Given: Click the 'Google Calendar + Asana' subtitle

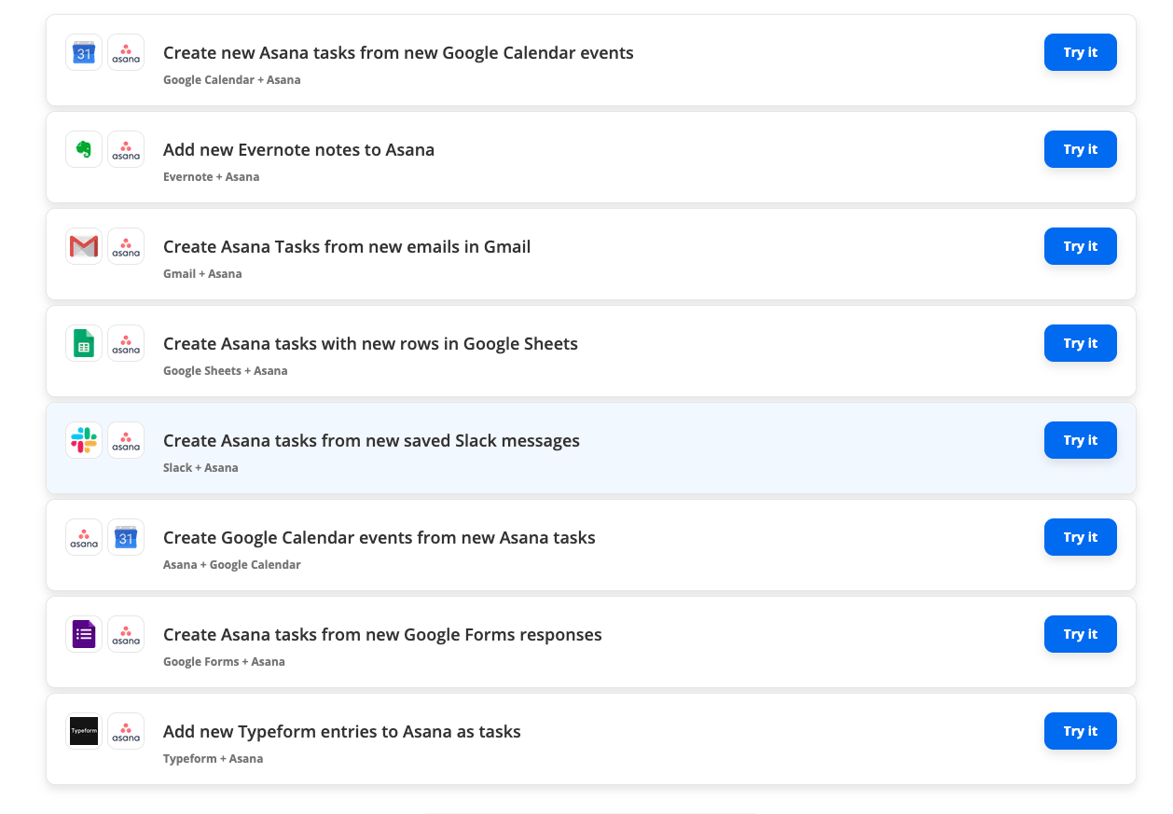Looking at the screenshot, I should click(232, 80).
